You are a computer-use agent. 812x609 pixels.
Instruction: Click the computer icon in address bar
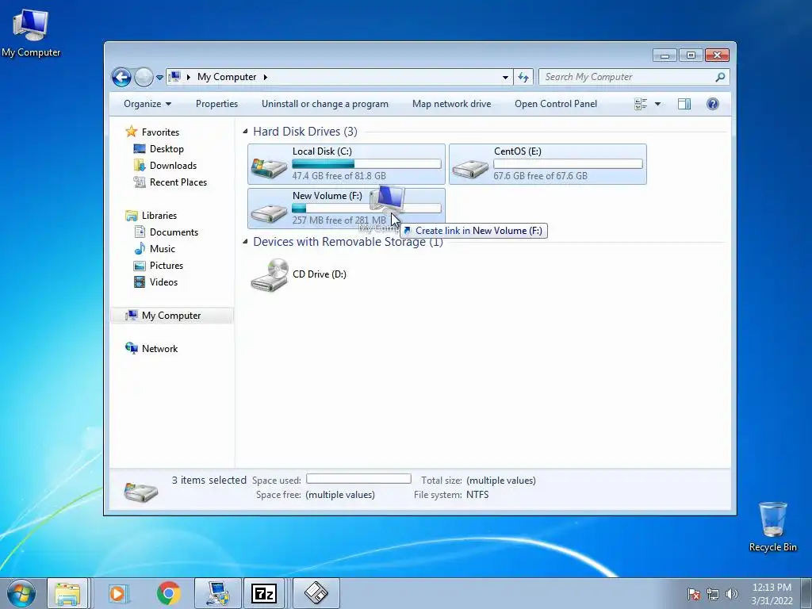[175, 77]
